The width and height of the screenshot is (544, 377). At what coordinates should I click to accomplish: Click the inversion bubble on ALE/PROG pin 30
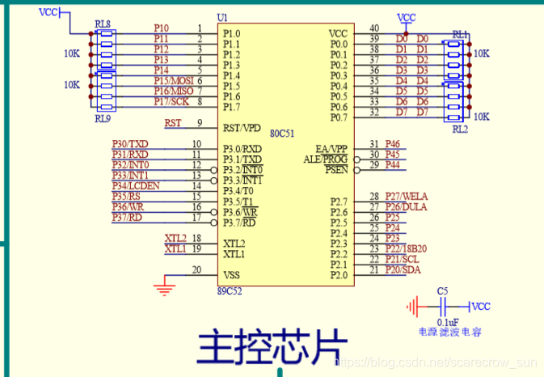[x=357, y=159]
